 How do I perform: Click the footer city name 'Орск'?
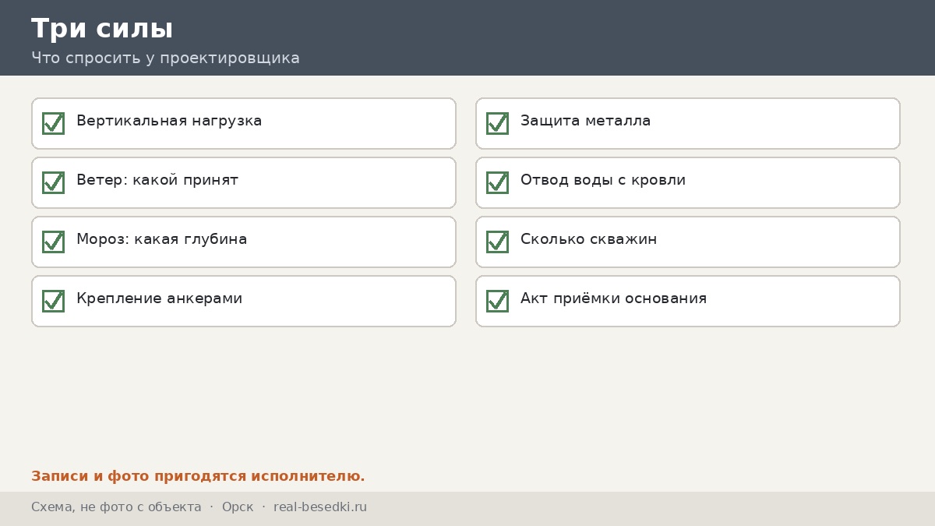(238, 507)
